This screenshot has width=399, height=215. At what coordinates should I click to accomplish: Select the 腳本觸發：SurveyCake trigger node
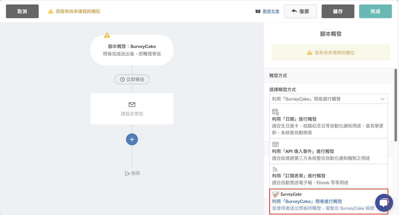click(x=132, y=50)
